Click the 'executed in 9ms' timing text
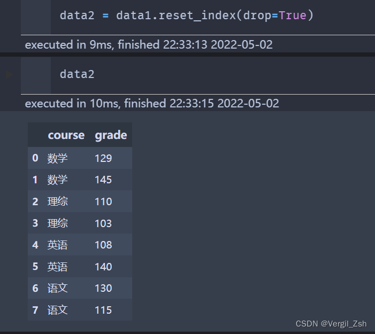This screenshot has width=375, height=334. [x=149, y=45]
